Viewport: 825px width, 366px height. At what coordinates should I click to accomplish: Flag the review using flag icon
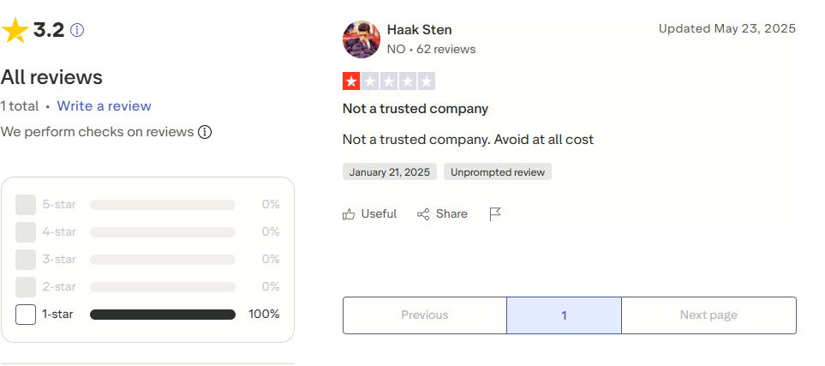point(495,214)
